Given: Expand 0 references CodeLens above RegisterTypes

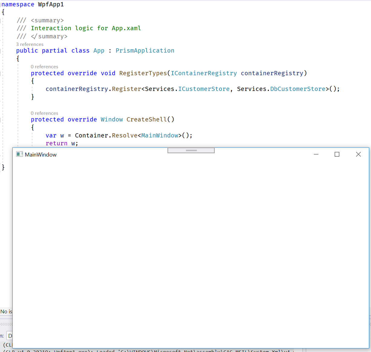Looking at the screenshot, I should point(44,66).
